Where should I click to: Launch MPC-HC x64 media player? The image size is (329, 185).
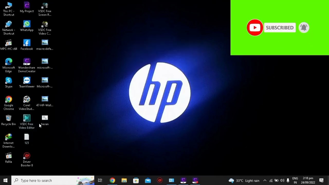tap(8, 45)
